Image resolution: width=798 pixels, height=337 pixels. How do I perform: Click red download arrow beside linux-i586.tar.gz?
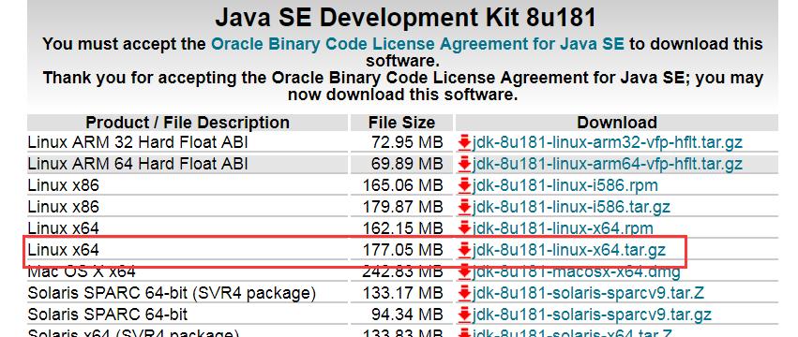tap(464, 207)
